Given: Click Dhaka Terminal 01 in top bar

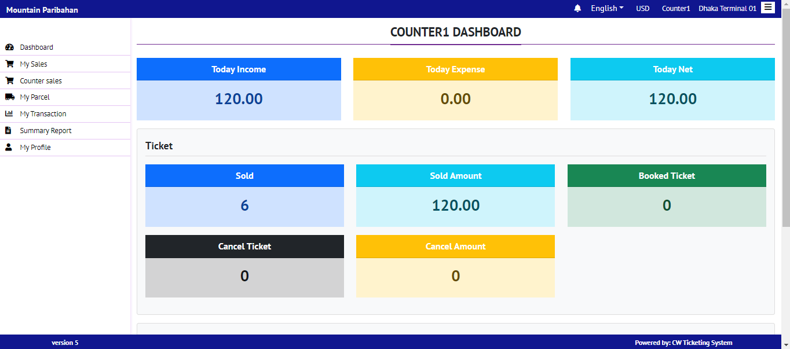Looking at the screenshot, I should (x=727, y=9).
